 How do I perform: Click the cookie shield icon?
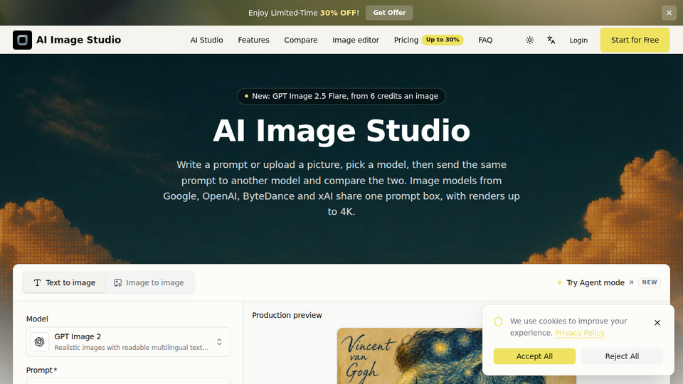tap(498, 321)
